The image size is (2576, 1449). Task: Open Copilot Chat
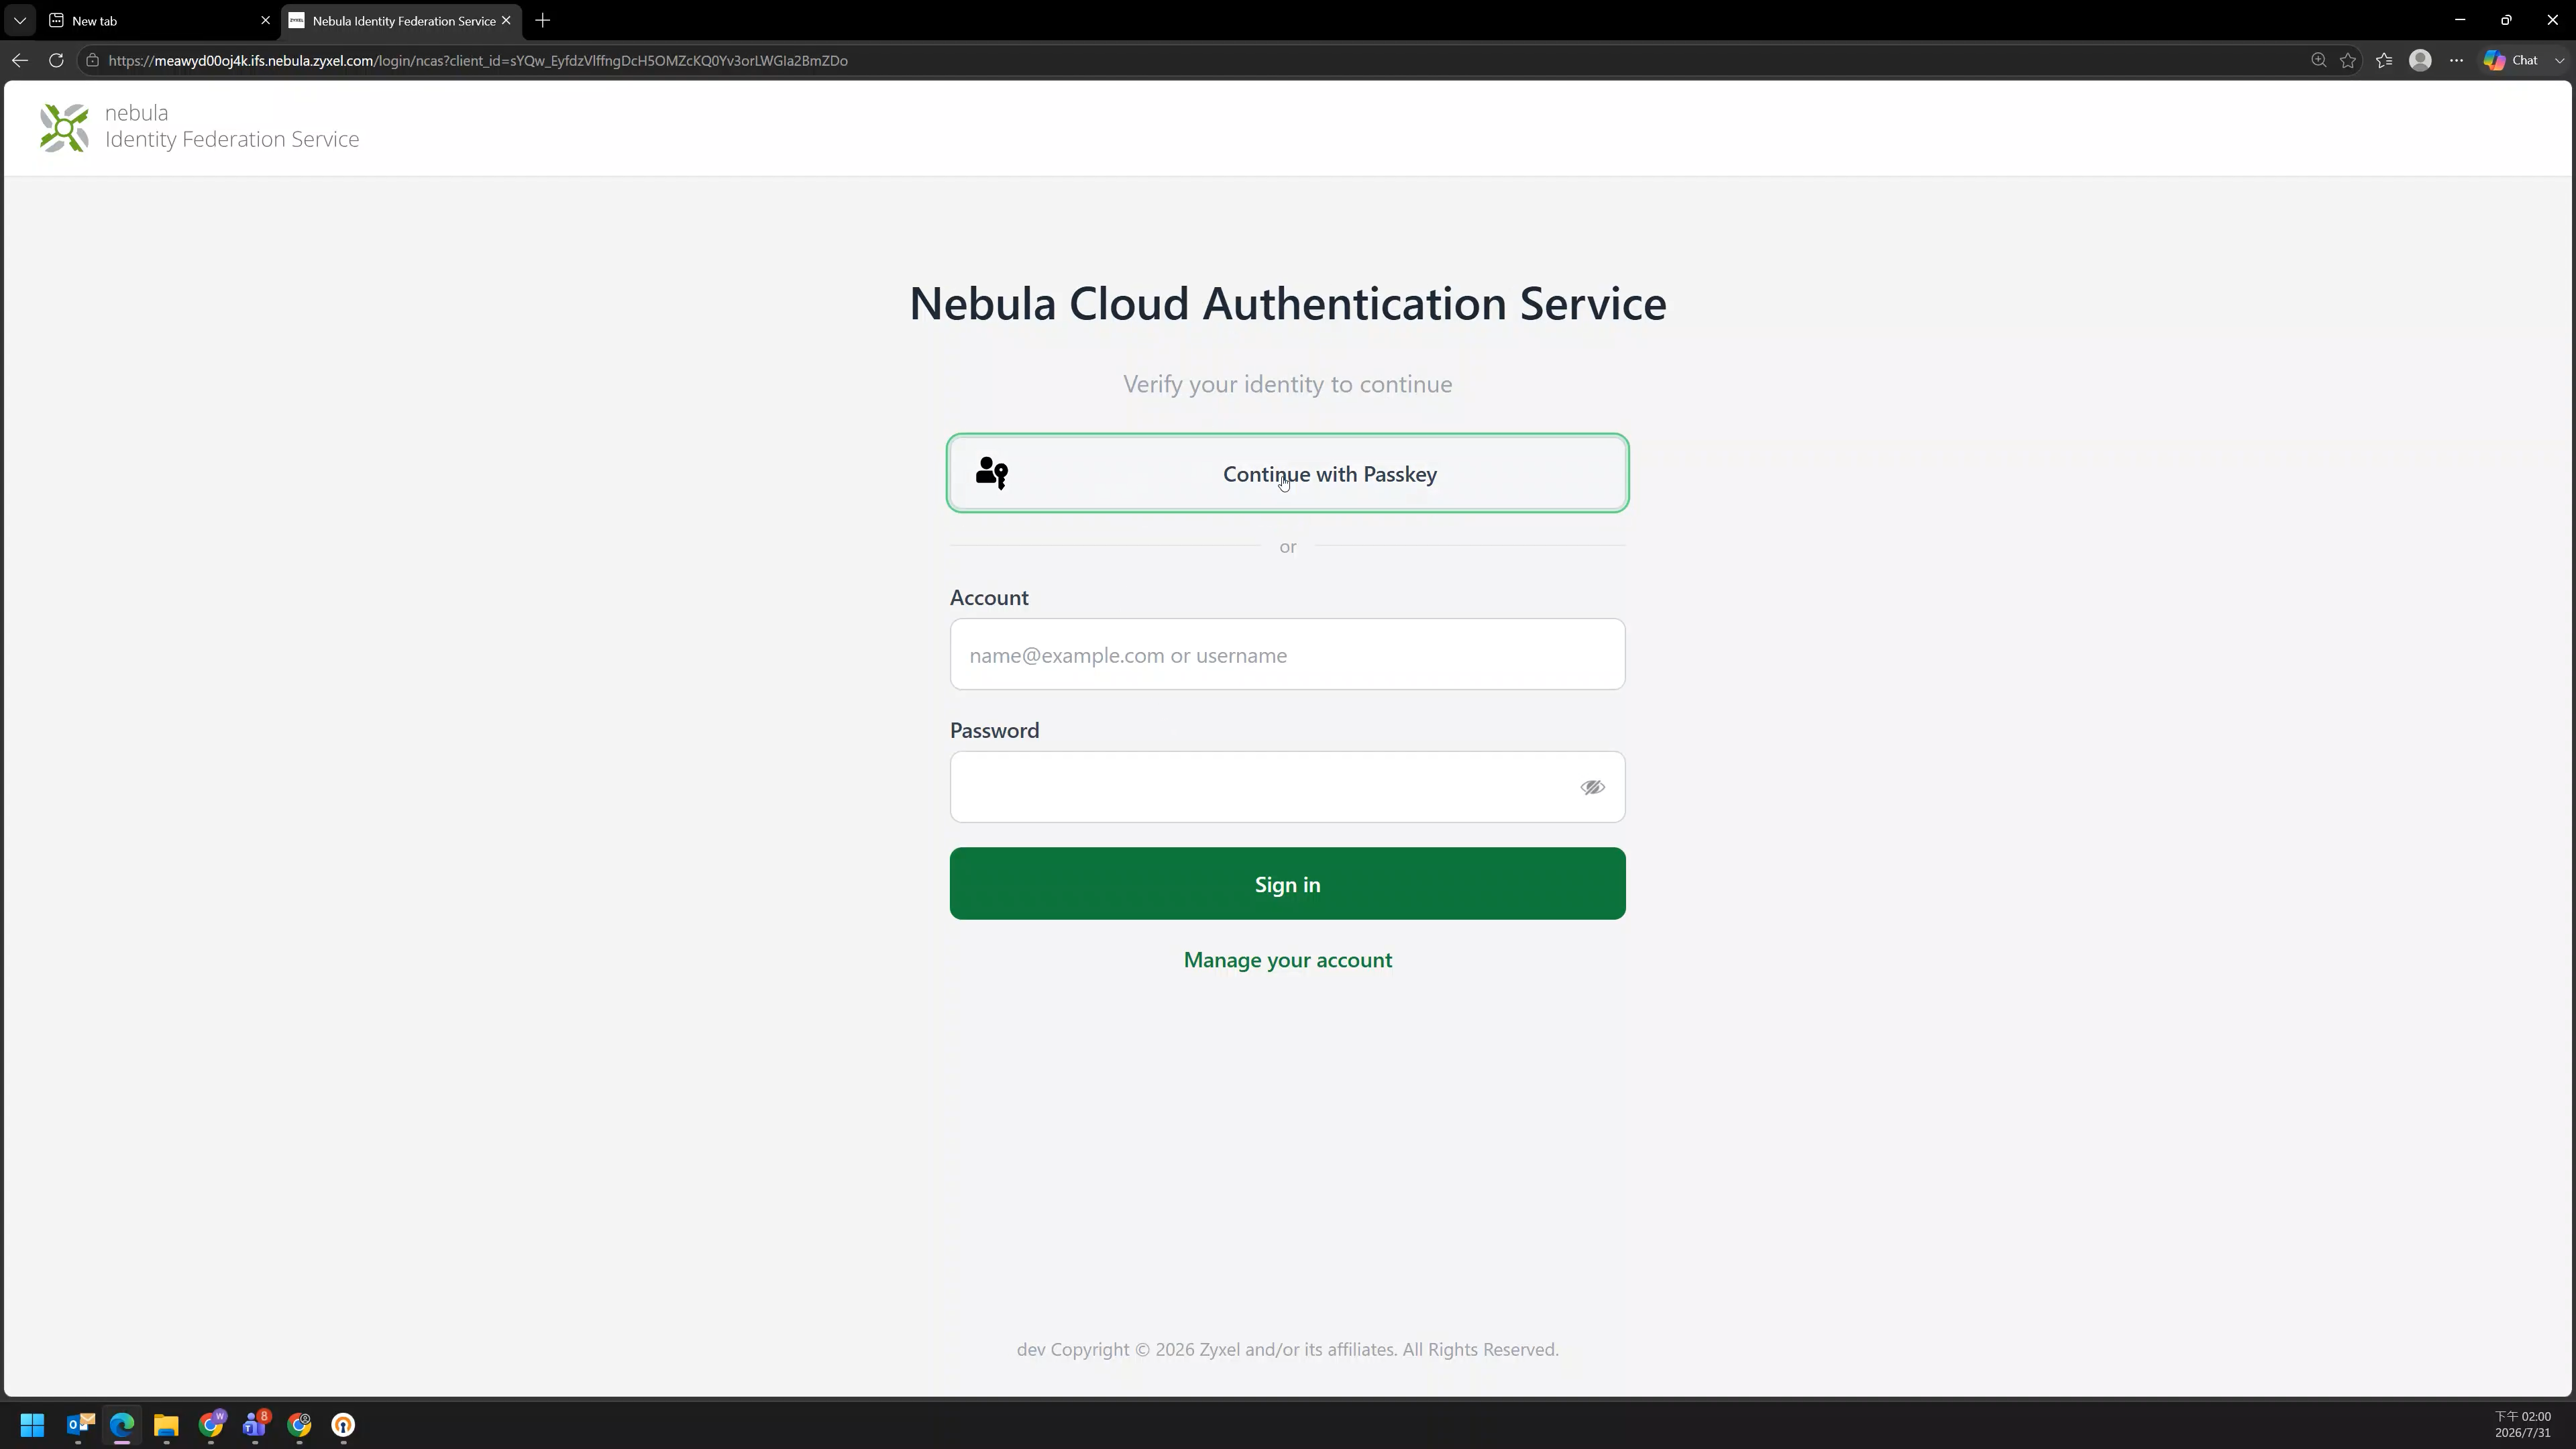click(x=2511, y=61)
